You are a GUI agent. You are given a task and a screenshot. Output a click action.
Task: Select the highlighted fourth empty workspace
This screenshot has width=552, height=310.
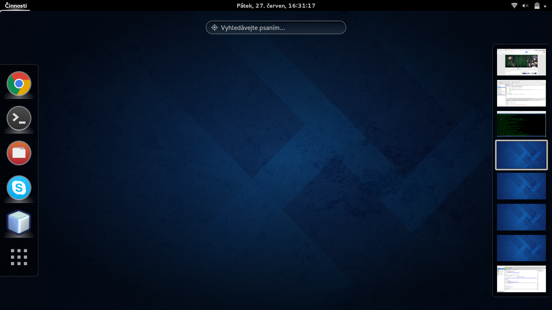(x=521, y=155)
